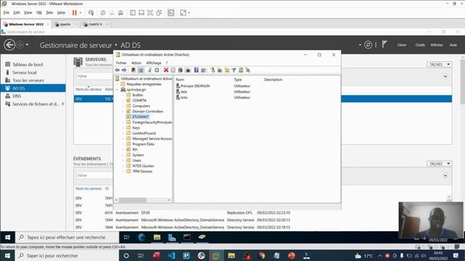Select the user toto in the list
Screen dimensions: 465x261
click(184, 97)
